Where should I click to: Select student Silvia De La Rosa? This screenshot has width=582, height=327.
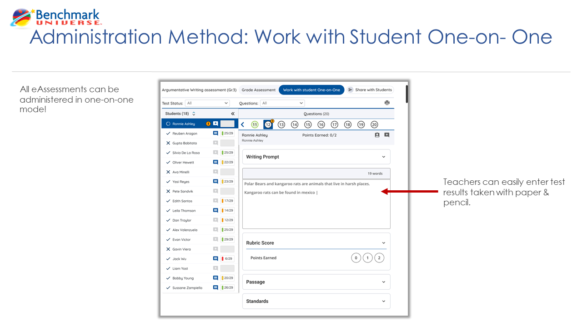point(186,153)
